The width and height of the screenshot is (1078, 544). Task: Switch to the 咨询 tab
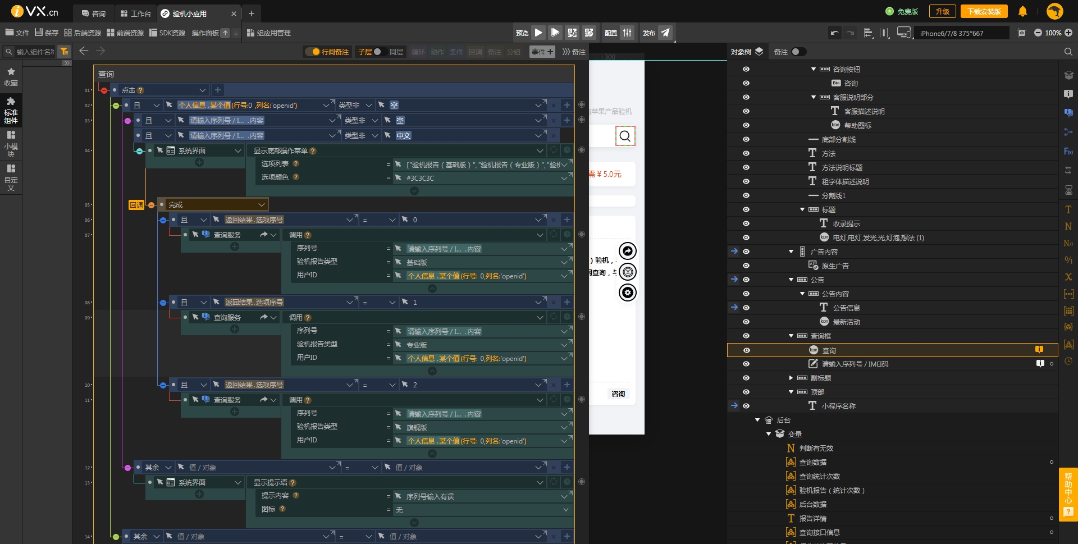coord(93,13)
